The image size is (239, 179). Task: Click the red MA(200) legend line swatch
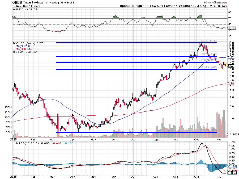[13, 49]
